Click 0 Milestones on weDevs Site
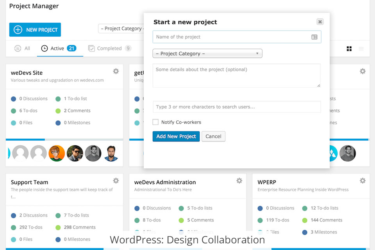Screen dimensions: 375x250 (x=77, y=123)
